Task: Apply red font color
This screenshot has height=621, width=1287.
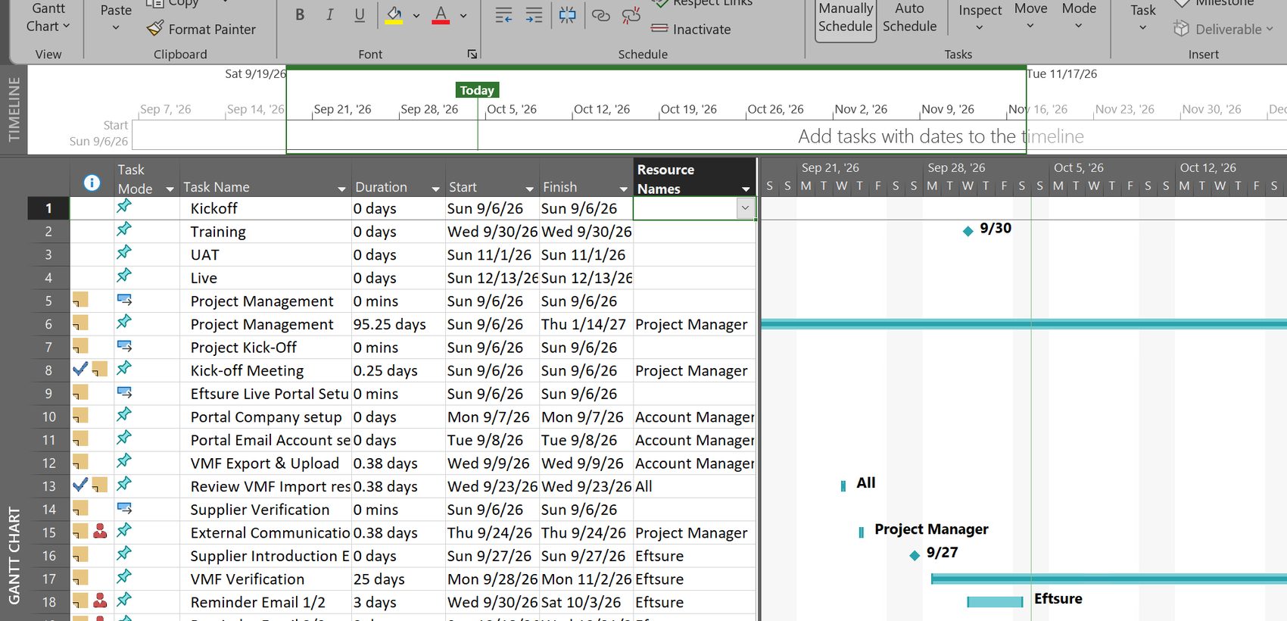Action: [441, 14]
